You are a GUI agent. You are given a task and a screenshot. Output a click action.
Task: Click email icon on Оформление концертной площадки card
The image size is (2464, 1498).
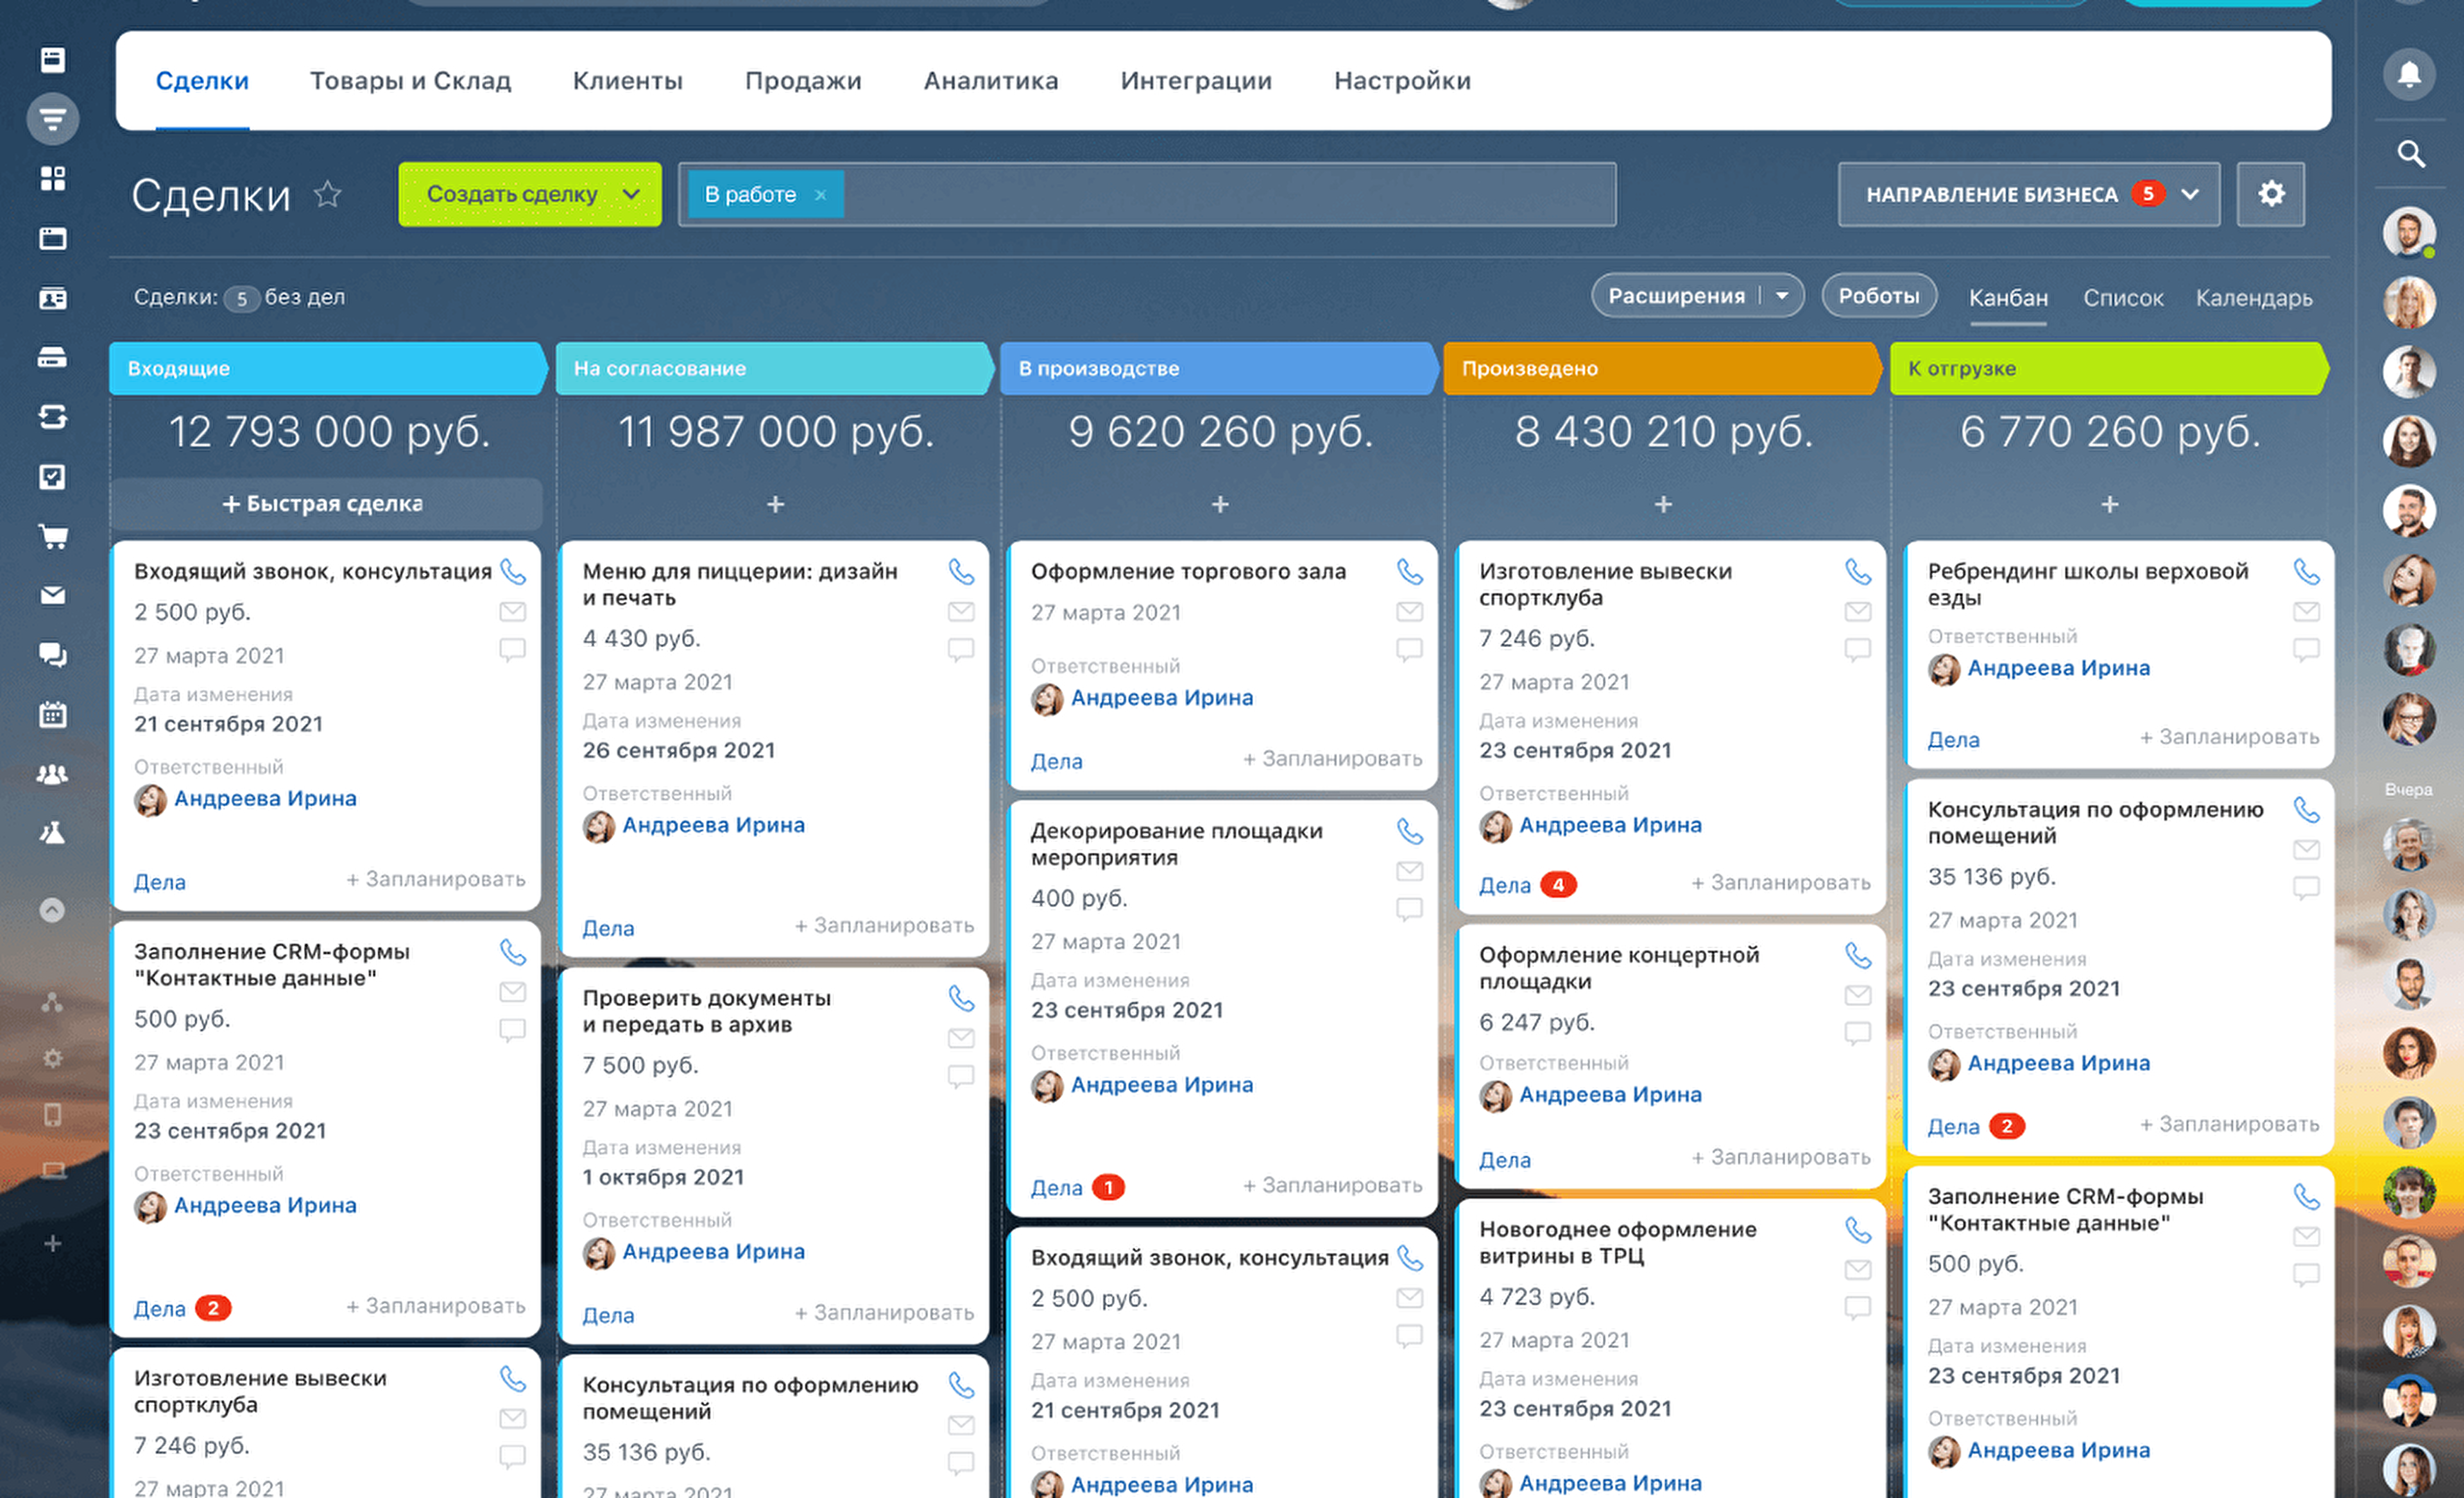pyautogui.click(x=1857, y=995)
